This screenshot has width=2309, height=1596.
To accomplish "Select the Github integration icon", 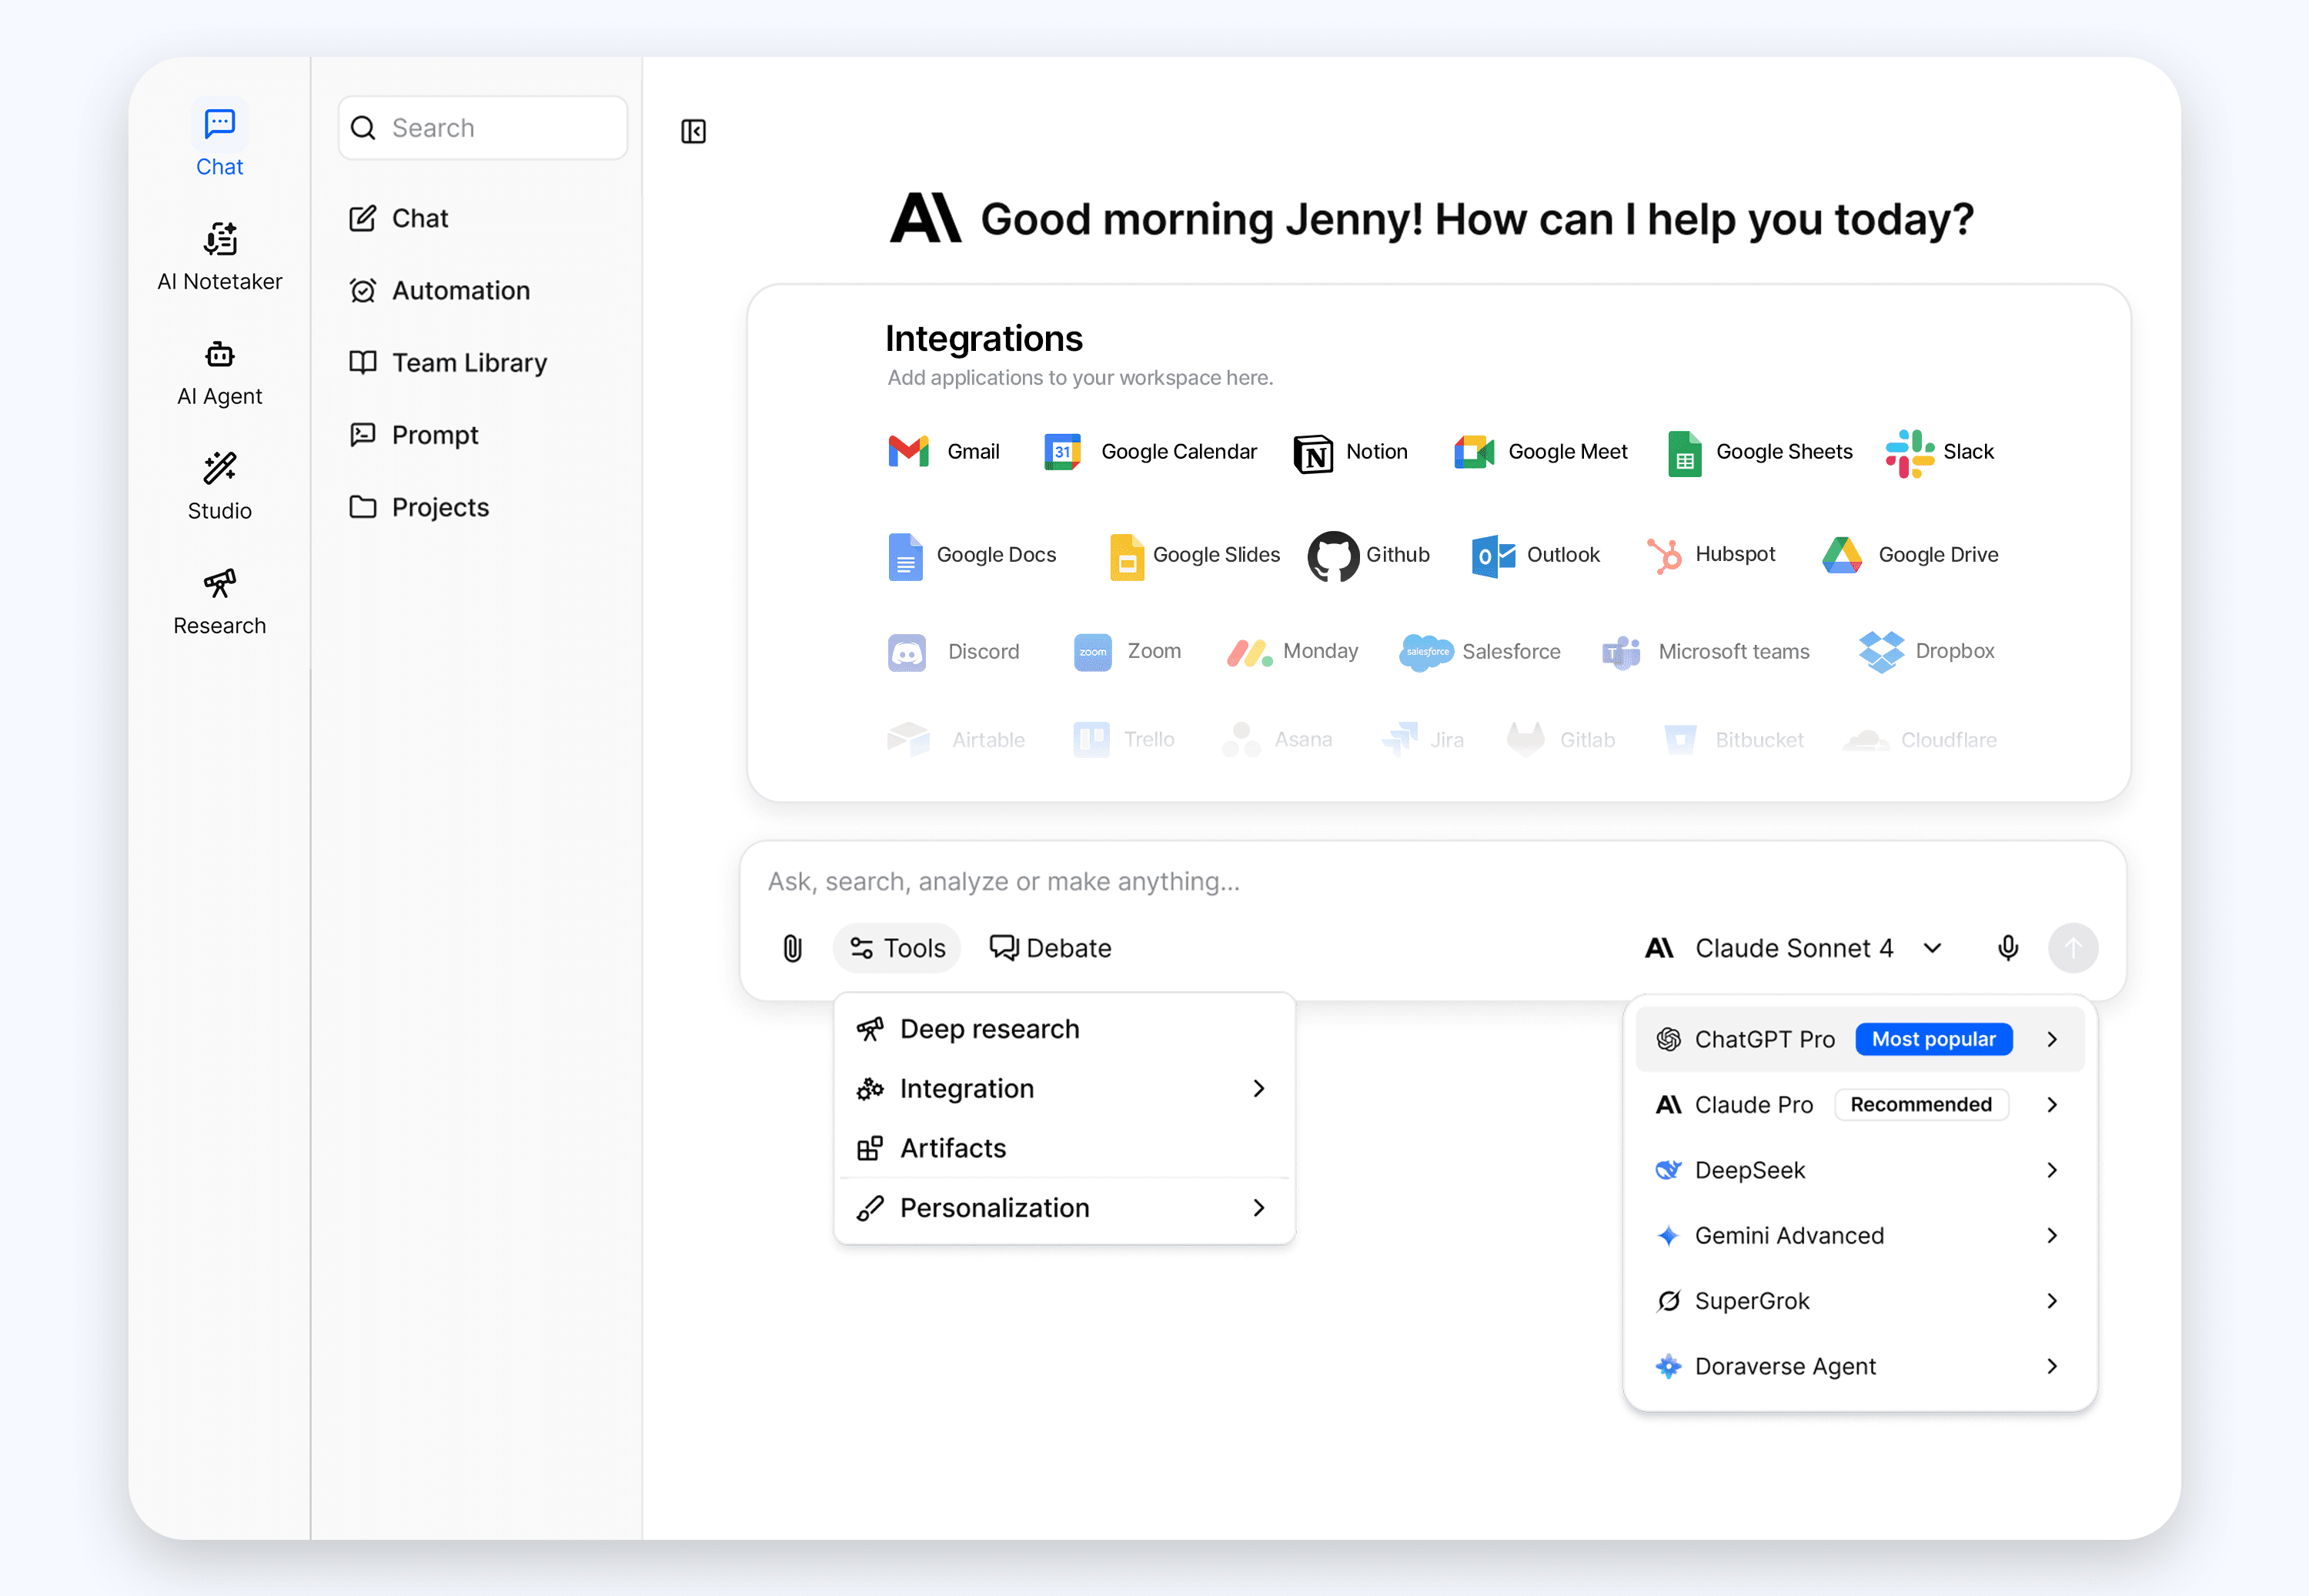I will pos(1333,555).
